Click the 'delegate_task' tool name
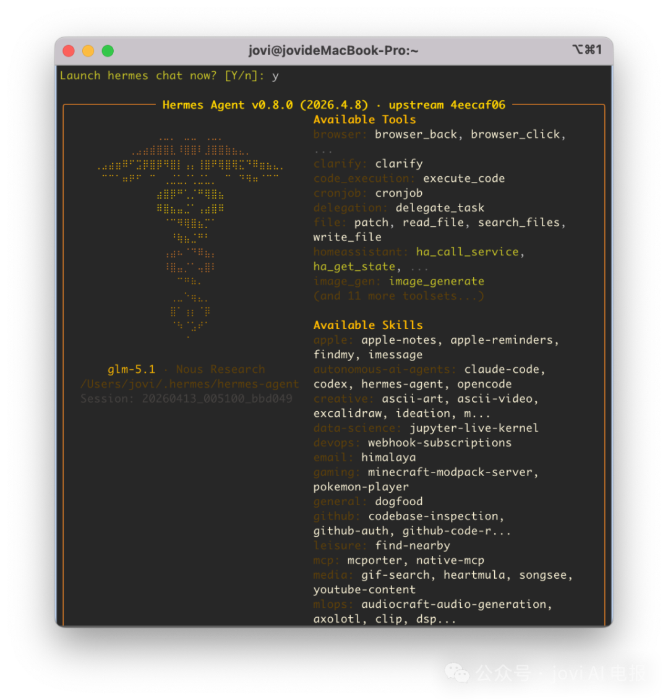668x700 pixels. coord(440,208)
